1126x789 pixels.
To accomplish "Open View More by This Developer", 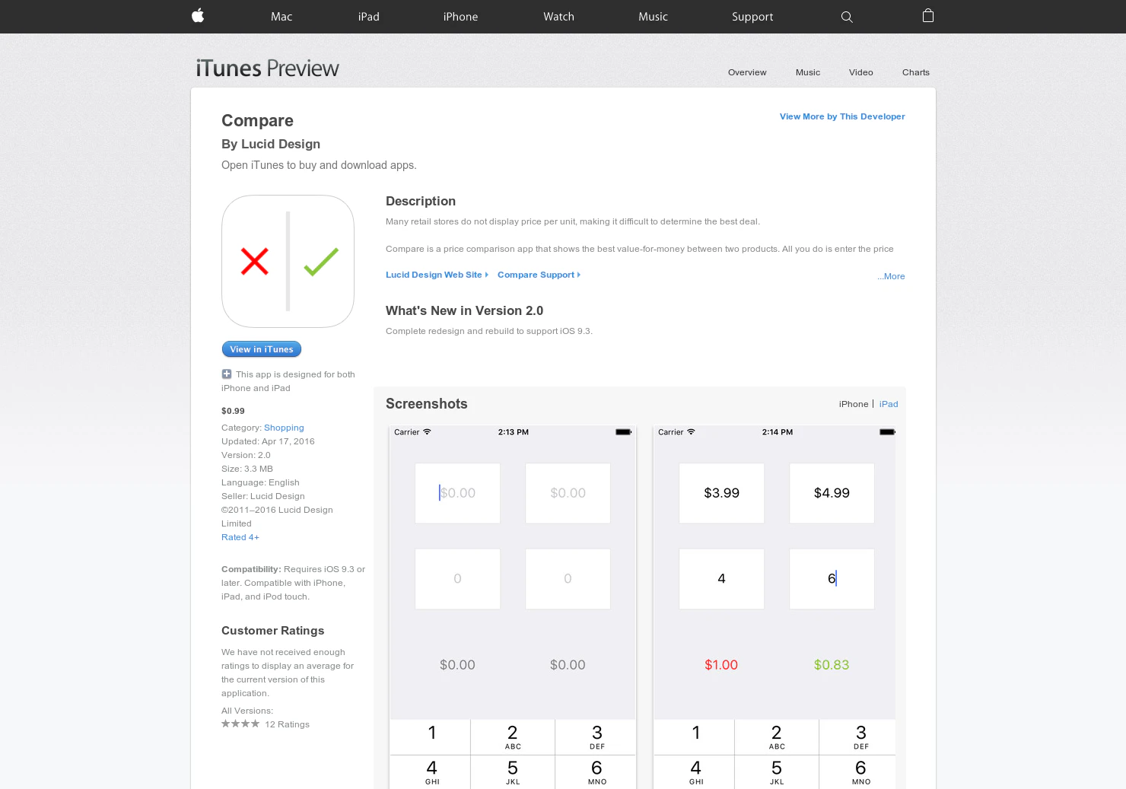I will [x=842, y=116].
